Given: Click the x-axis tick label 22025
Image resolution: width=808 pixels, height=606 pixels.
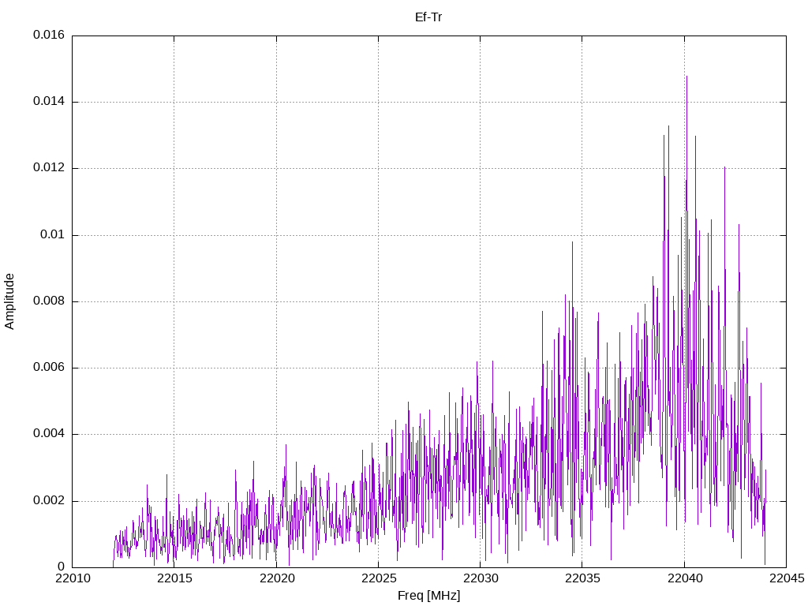Looking at the screenshot, I should [379, 578].
